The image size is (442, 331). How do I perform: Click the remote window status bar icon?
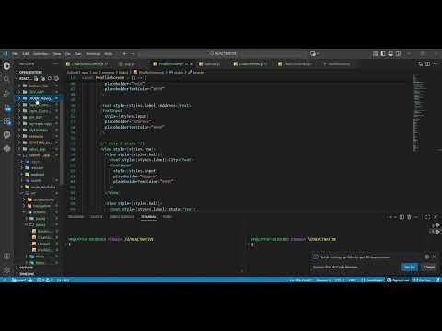4,280
